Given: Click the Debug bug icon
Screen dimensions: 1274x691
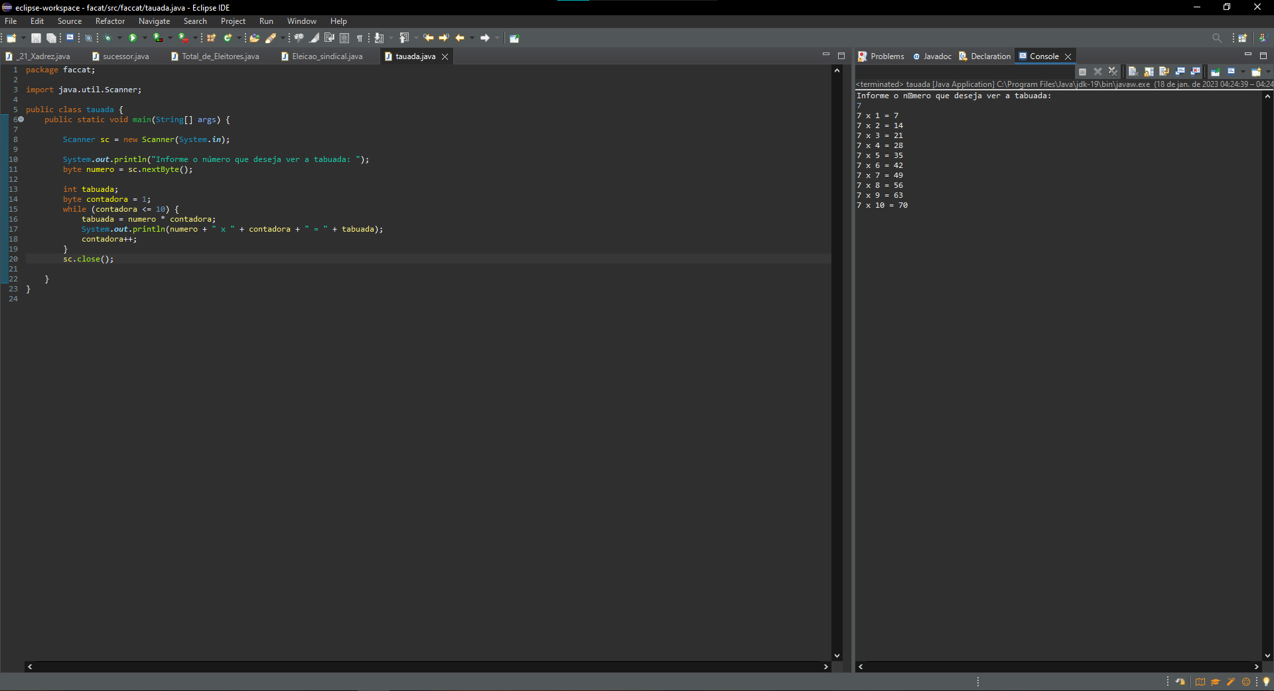Looking at the screenshot, I should pyautogui.click(x=107, y=38).
